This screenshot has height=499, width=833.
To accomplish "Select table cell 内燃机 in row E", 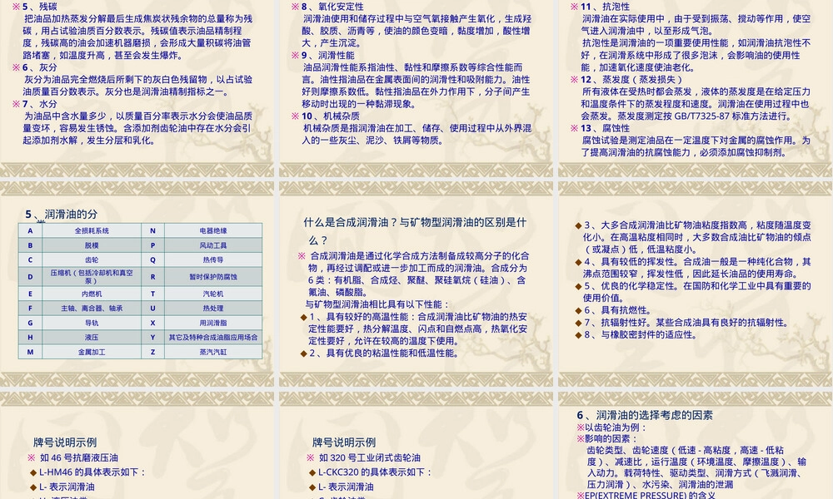I will tap(92, 294).
